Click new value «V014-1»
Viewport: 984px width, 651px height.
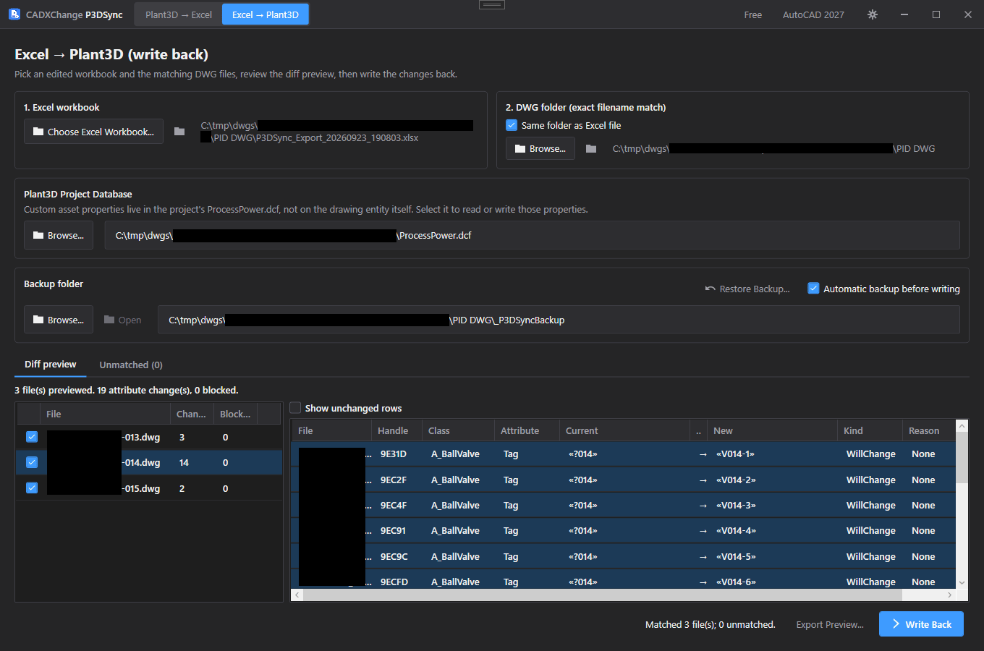(736, 454)
